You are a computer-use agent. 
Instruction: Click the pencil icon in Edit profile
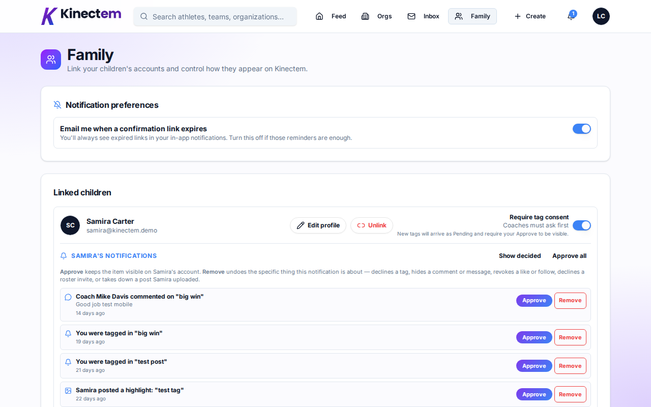(301, 225)
